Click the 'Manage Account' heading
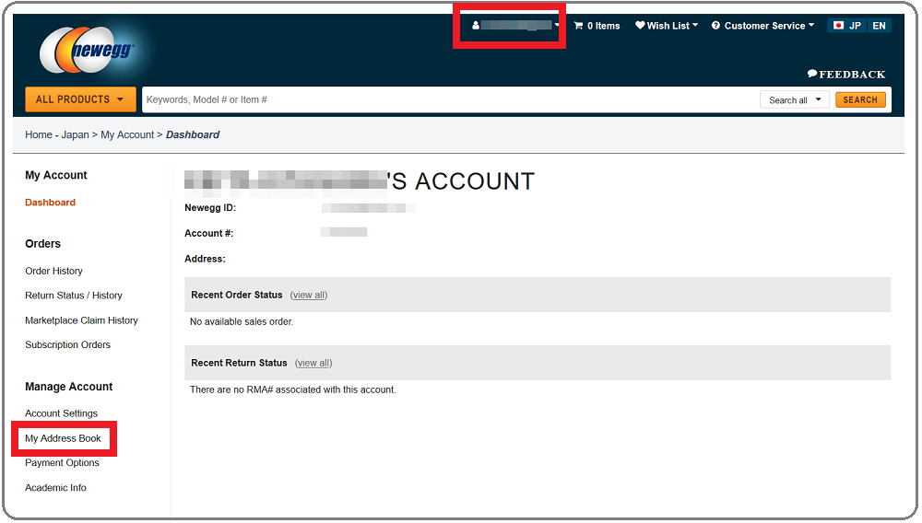922x523 pixels. tap(69, 387)
